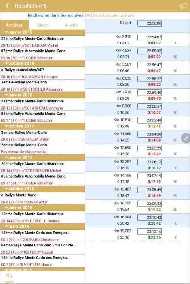Tap the floating pencil edit button
This screenshot has height=284, width=190.
click(x=186, y=138)
